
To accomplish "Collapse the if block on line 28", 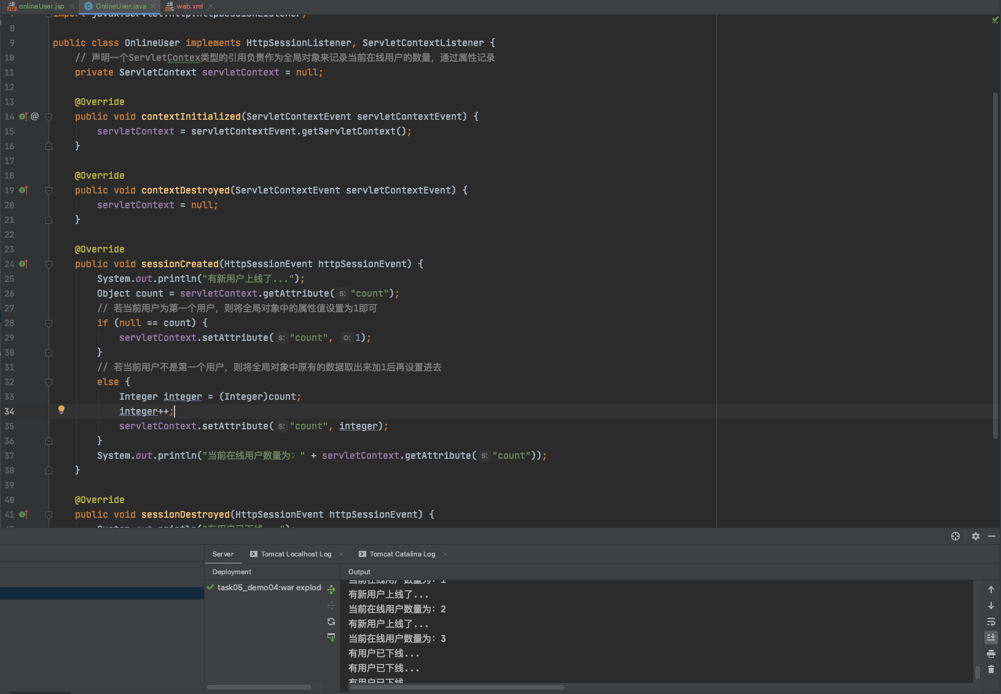I will [x=49, y=323].
